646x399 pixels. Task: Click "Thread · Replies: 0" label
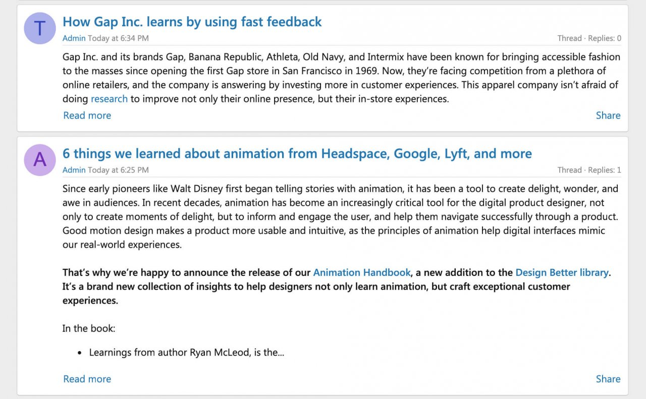[589, 38]
